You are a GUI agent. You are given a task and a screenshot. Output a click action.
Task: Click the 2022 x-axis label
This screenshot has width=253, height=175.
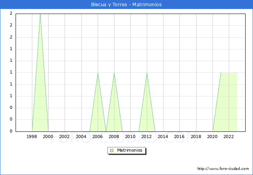click(x=228, y=136)
